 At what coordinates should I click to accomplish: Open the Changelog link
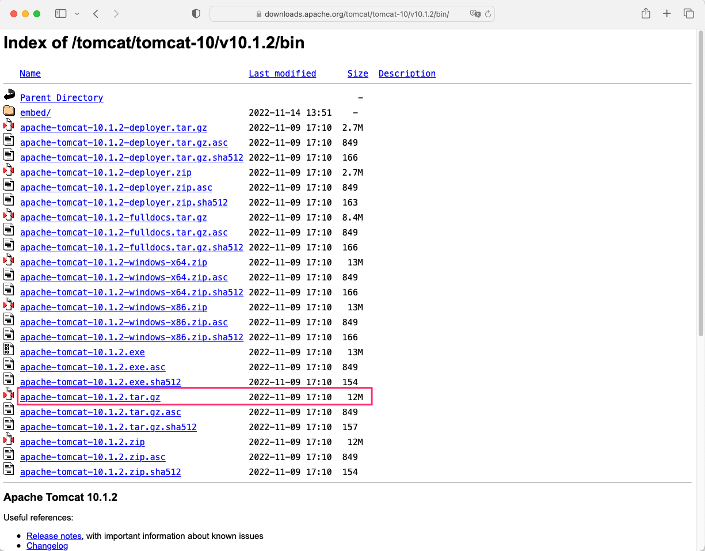(x=47, y=546)
